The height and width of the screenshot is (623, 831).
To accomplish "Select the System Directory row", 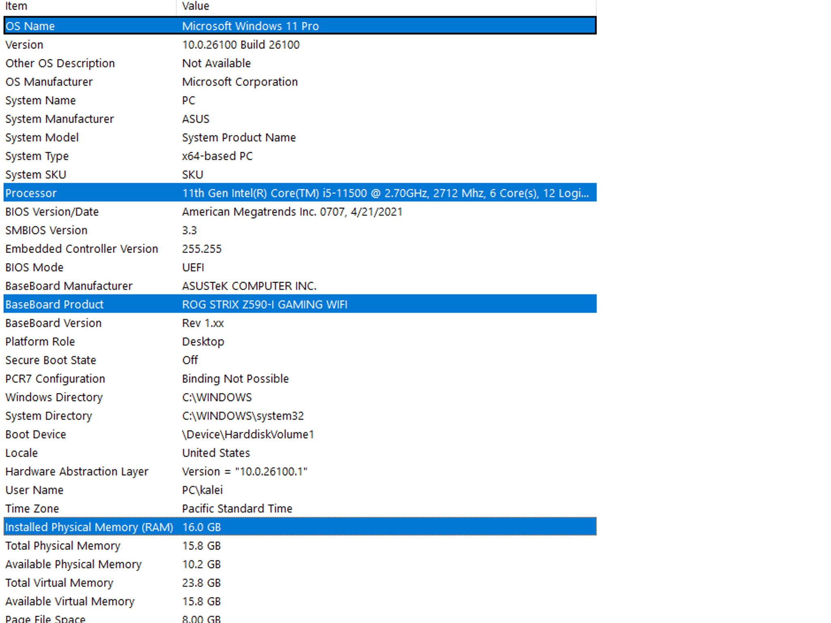I will tap(162, 415).
